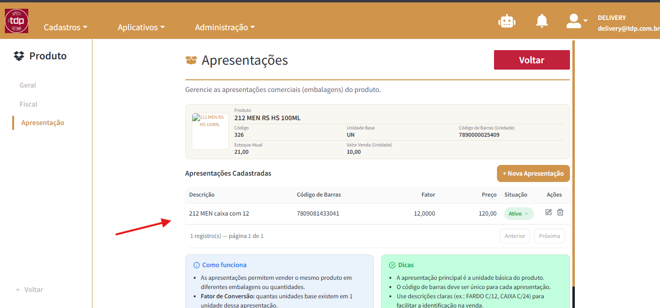Delete the 212 MEN caixa com 12 presentation
This screenshot has width=660, height=308.
coord(560,213)
